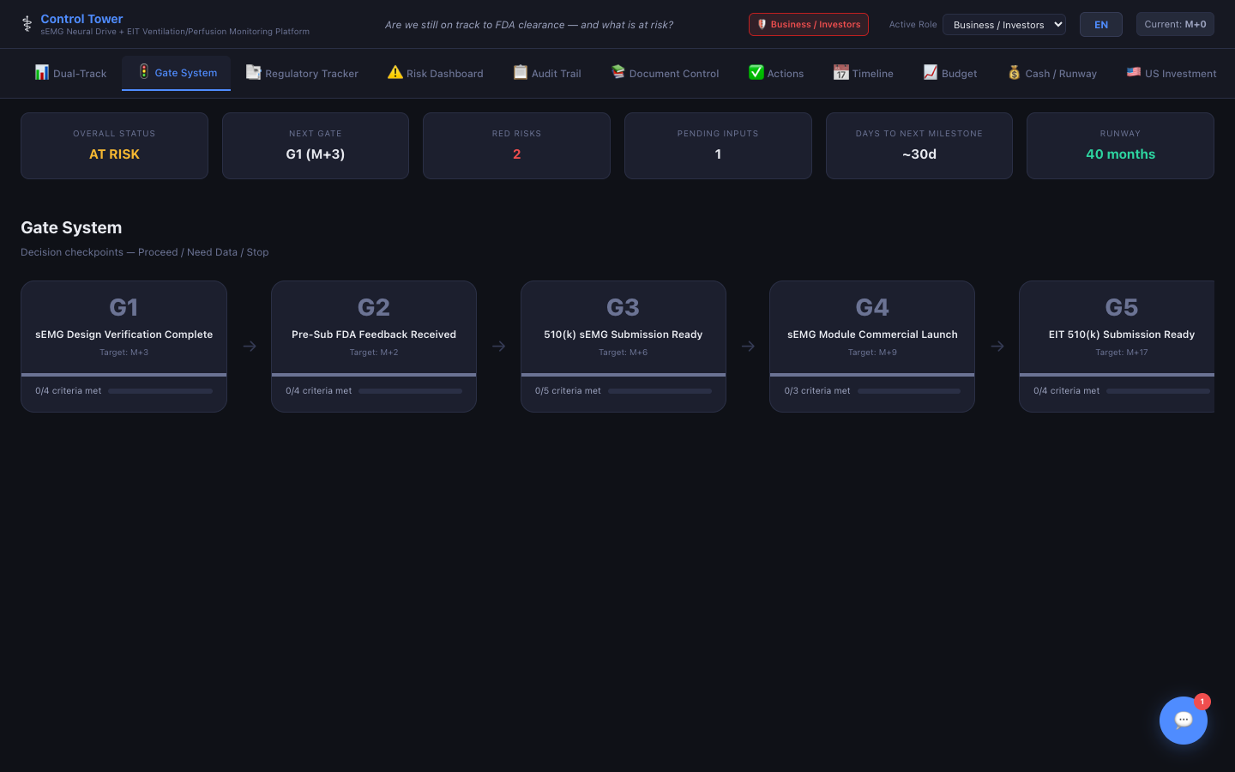This screenshot has height=772, width=1235.
Task: Click the Control Tower caduceus logo icon
Action: (27, 24)
